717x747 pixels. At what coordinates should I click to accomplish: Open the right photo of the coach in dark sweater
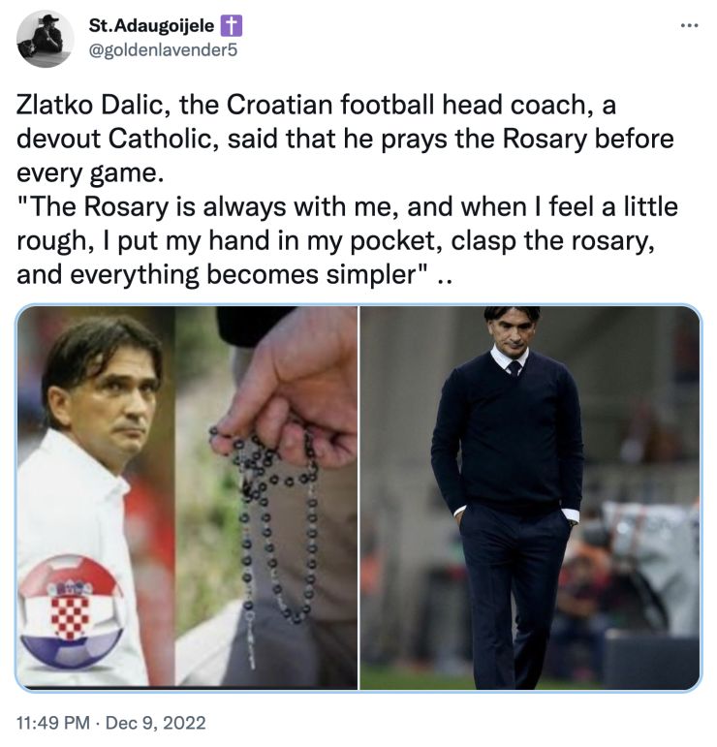[x=529, y=496]
